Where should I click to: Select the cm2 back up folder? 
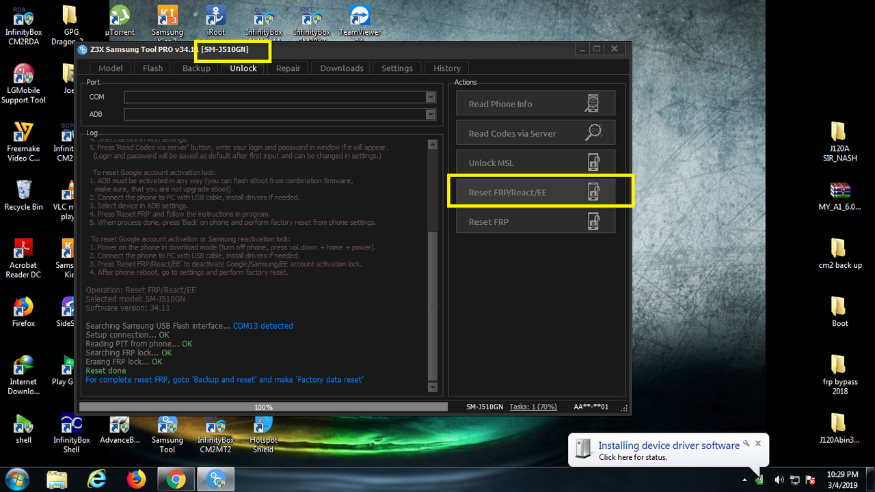(839, 254)
